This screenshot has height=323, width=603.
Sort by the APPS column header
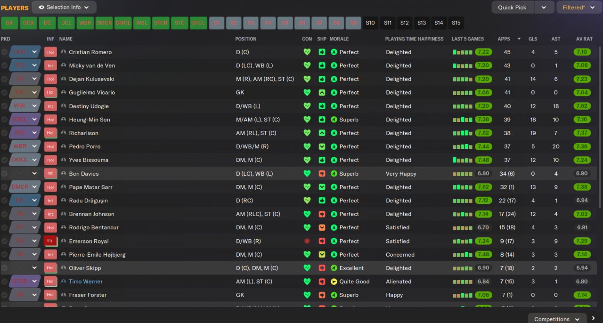pos(504,39)
